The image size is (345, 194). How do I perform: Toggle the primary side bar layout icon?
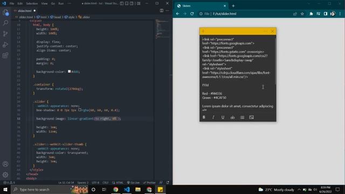tap(122, 3)
